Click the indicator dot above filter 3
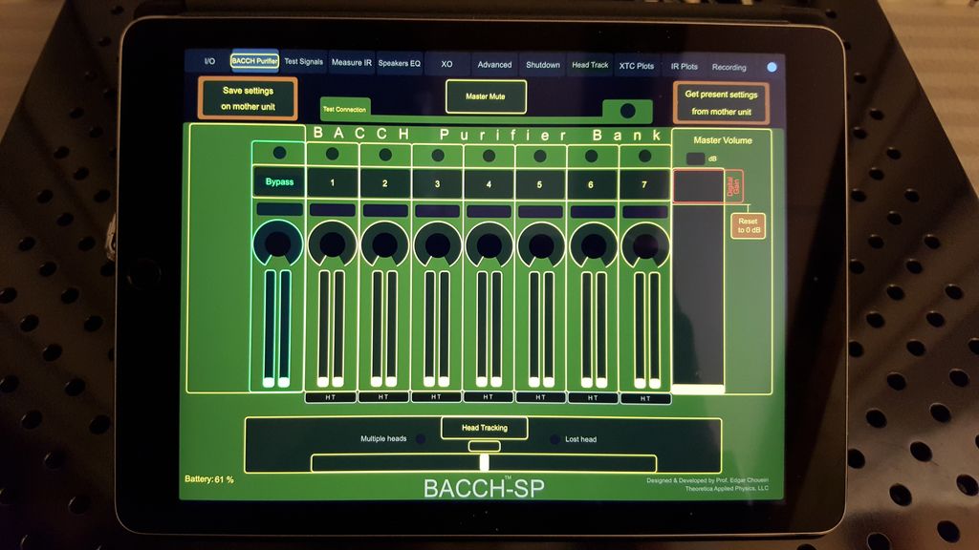This screenshot has width=979, height=550. [x=438, y=156]
